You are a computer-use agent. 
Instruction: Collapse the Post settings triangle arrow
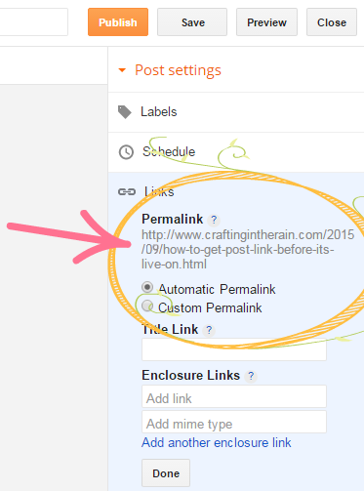coord(122,70)
